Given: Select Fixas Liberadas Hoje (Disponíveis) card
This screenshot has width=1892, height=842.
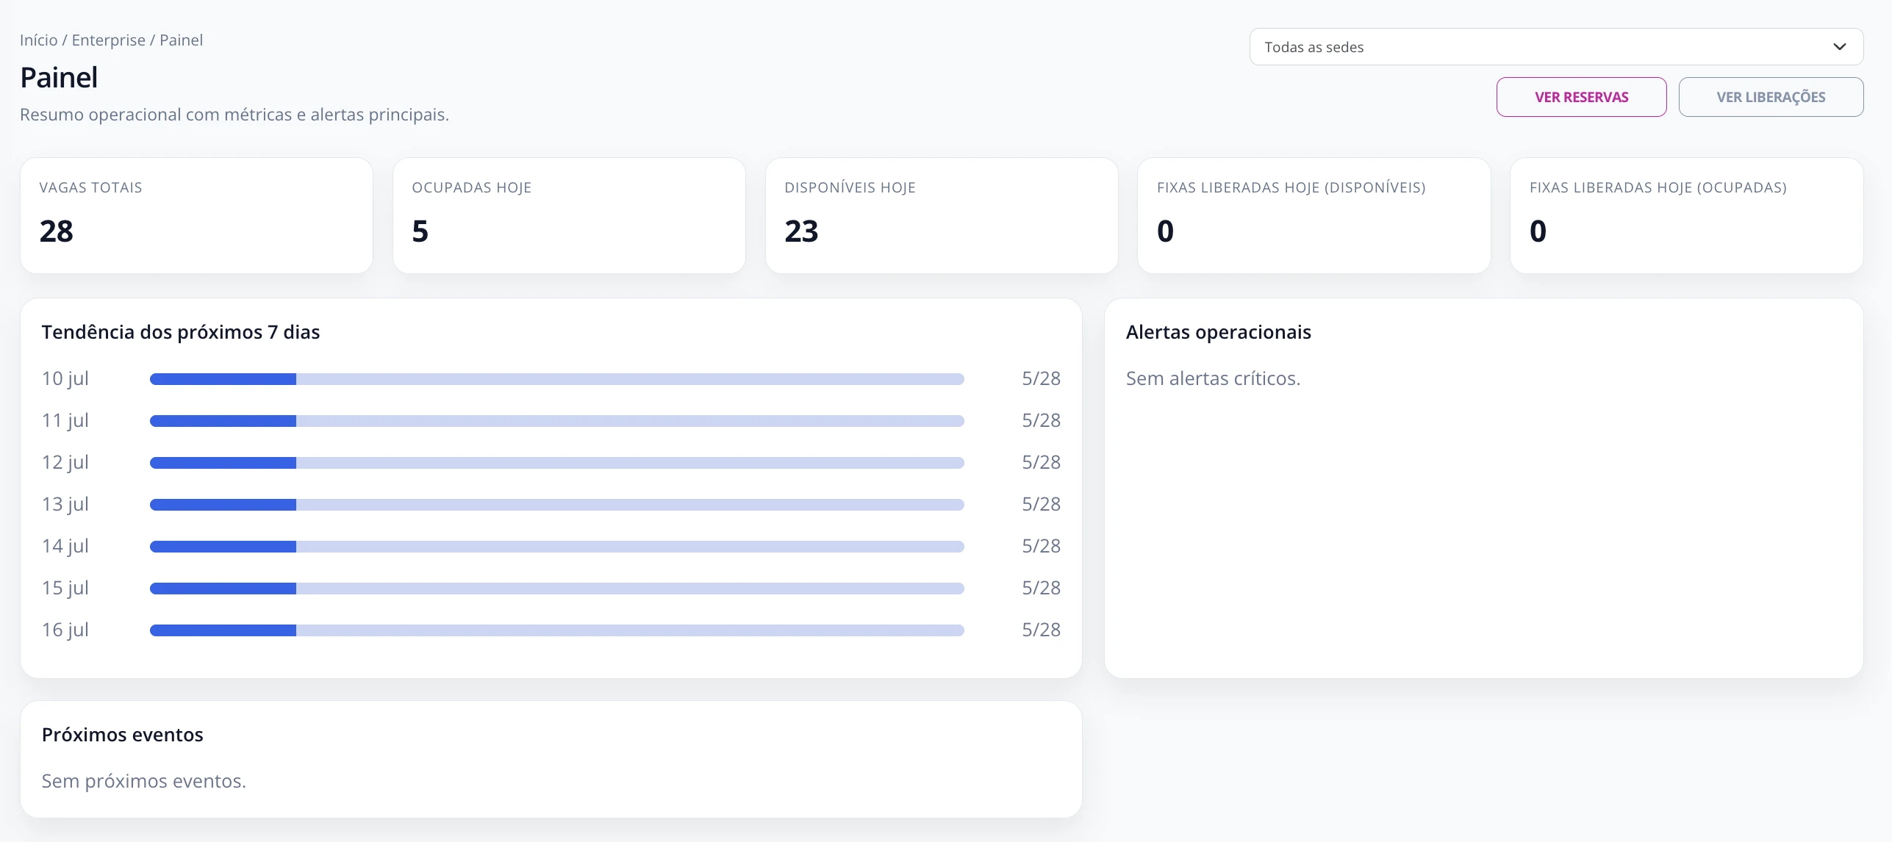Looking at the screenshot, I should (1314, 215).
